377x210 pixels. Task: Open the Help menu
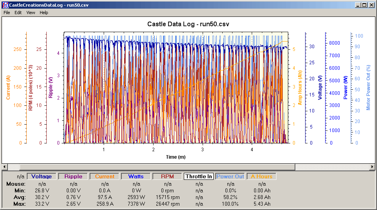tap(44, 13)
